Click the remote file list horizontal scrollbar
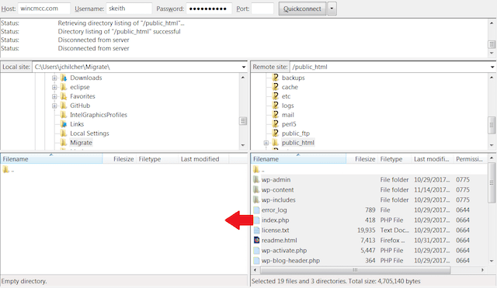The image size is (497, 288). (356, 270)
